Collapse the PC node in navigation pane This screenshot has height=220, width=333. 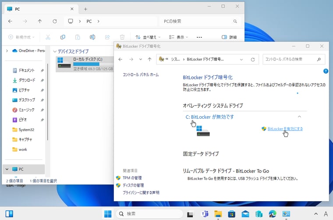coord(7,169)
